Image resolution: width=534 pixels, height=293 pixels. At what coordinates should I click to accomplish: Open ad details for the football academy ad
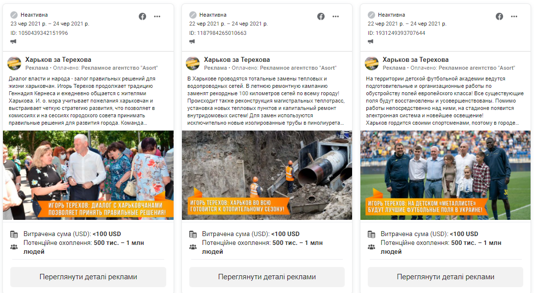pos(445,277)
